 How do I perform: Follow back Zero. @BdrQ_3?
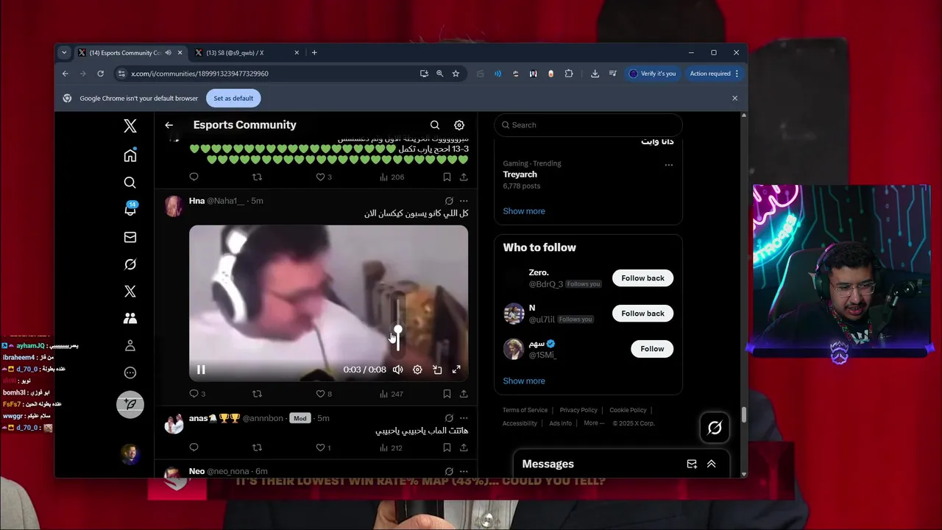click(642, 278)
